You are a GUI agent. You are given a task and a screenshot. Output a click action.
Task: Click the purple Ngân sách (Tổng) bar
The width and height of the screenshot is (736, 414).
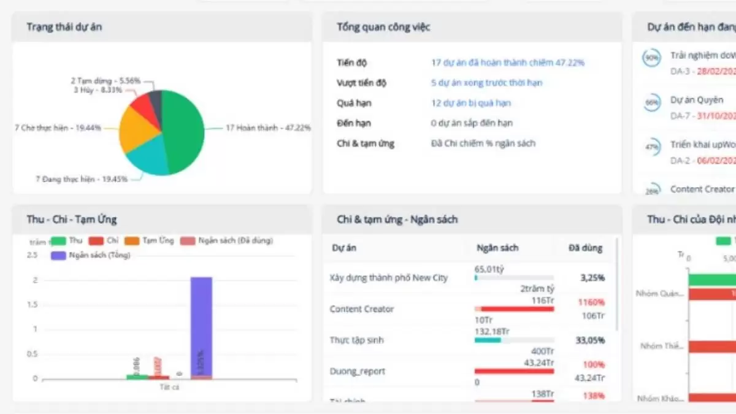201,325
